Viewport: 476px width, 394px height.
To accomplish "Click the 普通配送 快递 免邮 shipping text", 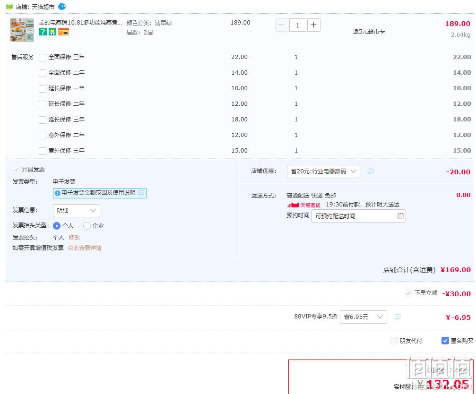I will pos(312,195).
